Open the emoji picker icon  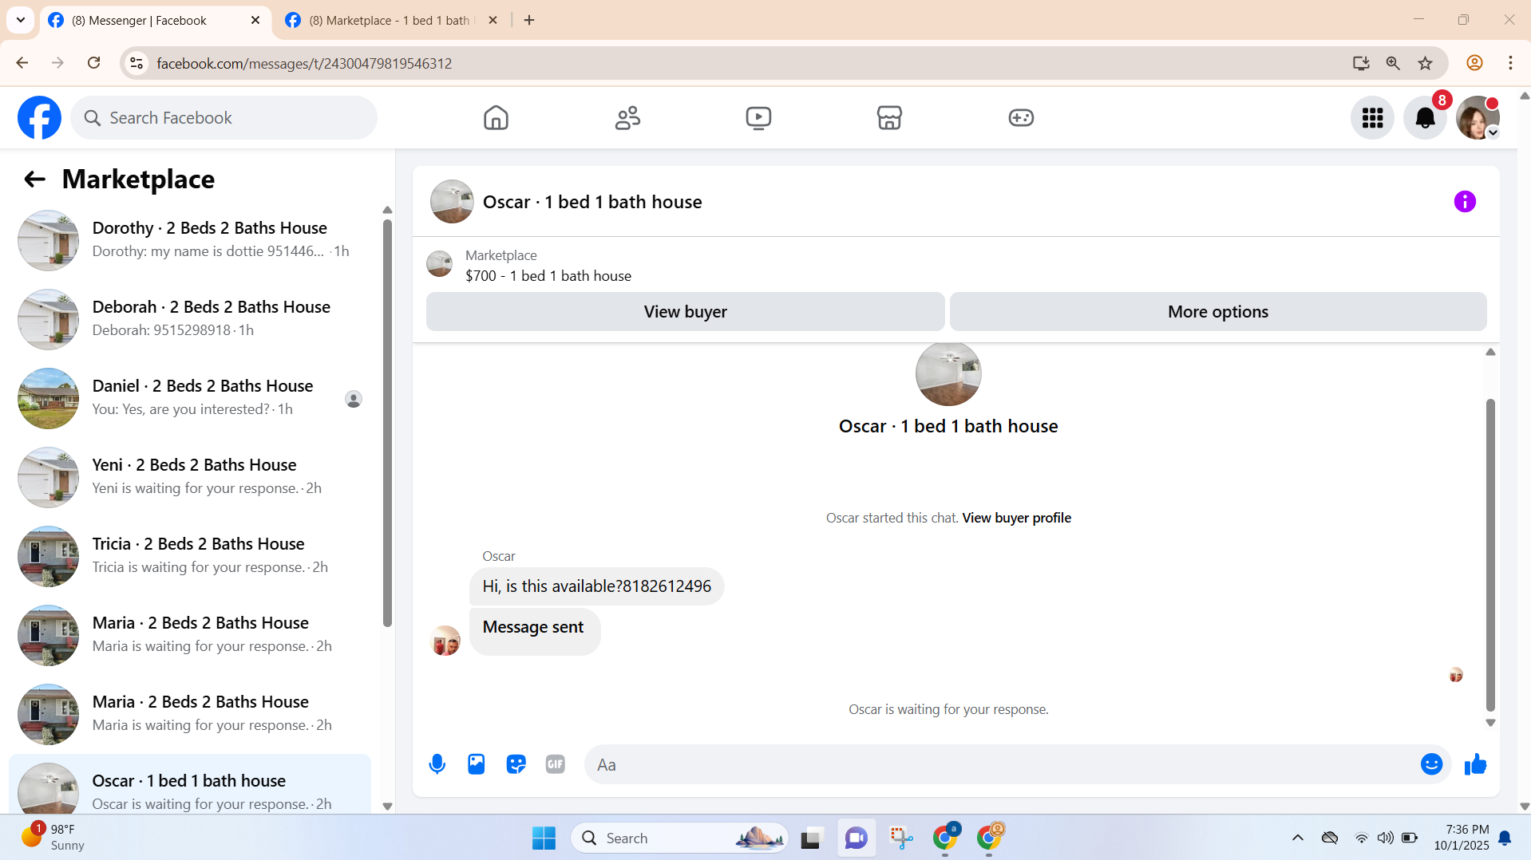click(x=1431, y=764)
